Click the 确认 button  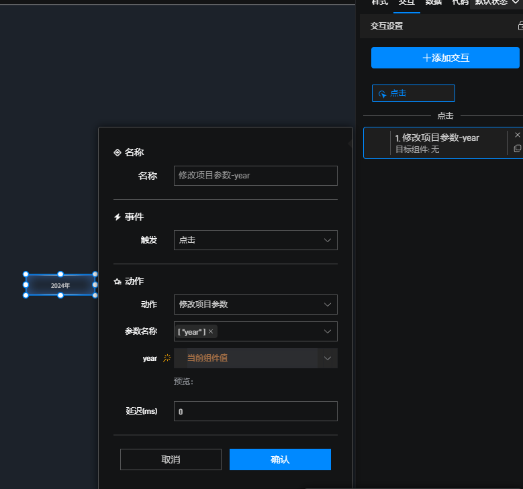coord(280,459)
